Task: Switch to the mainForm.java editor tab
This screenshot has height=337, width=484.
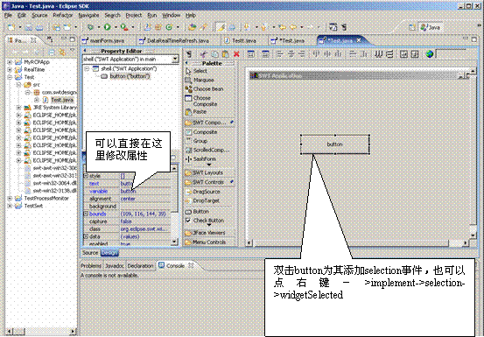Action: 103,40
